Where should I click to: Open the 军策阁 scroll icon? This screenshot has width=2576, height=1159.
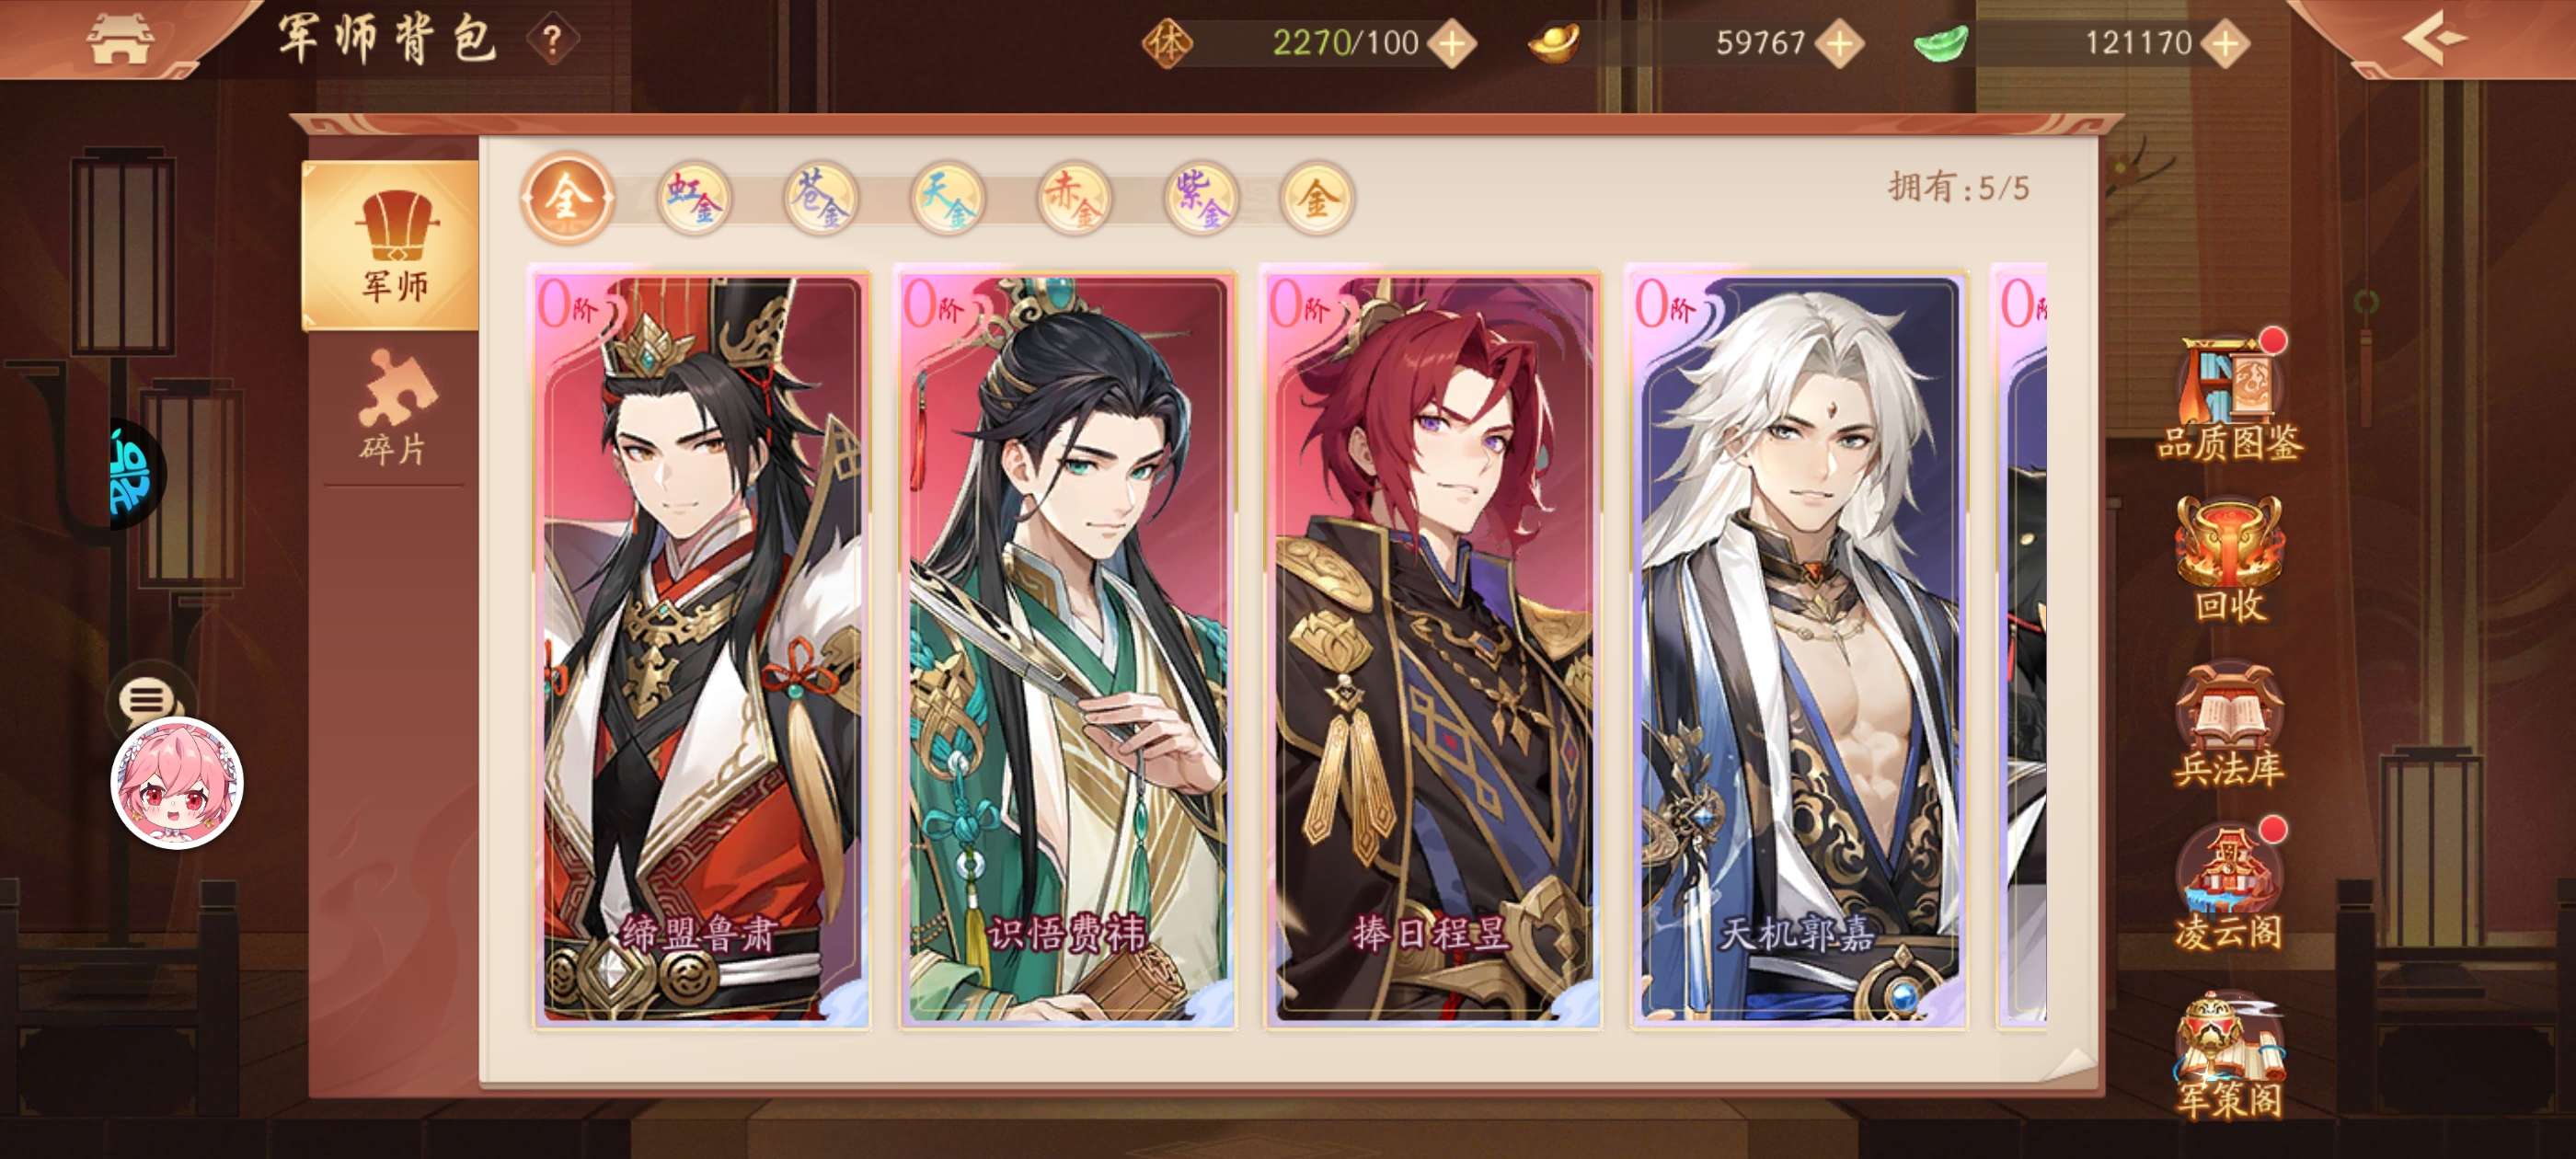point(2229,1055)
